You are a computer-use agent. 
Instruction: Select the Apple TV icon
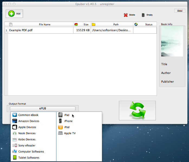[x=60, y=133]
